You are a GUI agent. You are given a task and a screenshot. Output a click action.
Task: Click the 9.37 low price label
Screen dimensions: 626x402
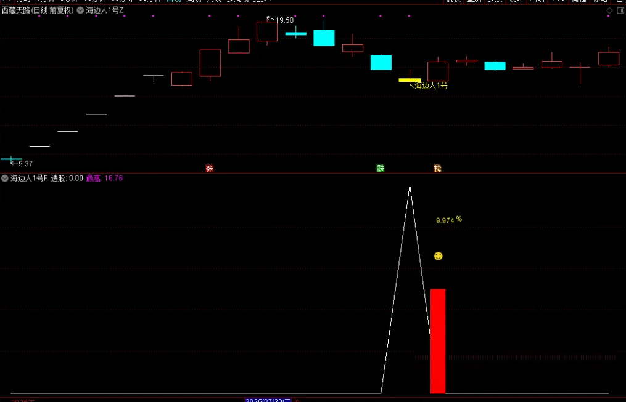25,164
